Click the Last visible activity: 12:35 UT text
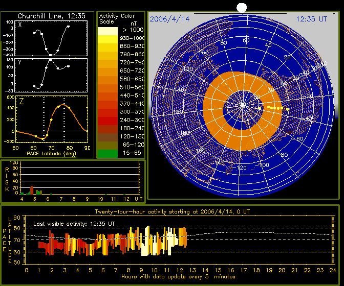This screenshot has width=344, height=286. (74, 224)
